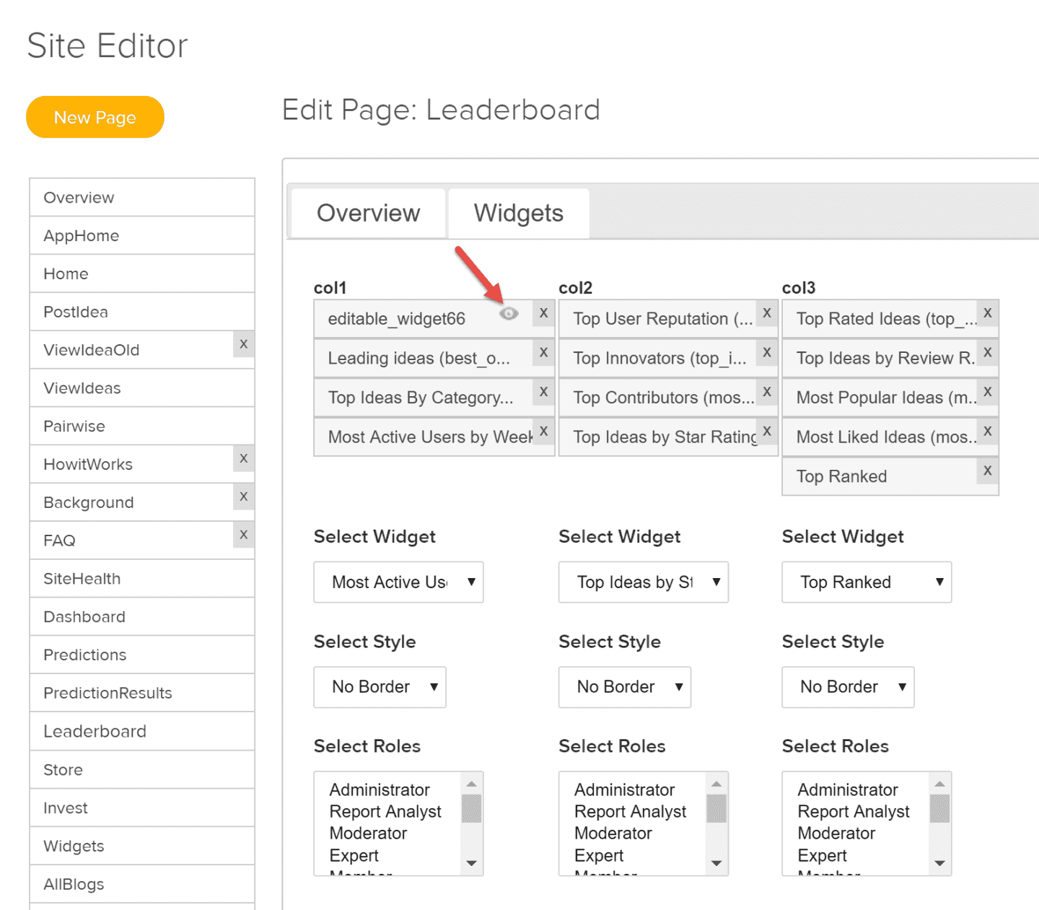Remove the Top Rated Ideas widget
This screenshot has width=1039, height=910.
987,313
